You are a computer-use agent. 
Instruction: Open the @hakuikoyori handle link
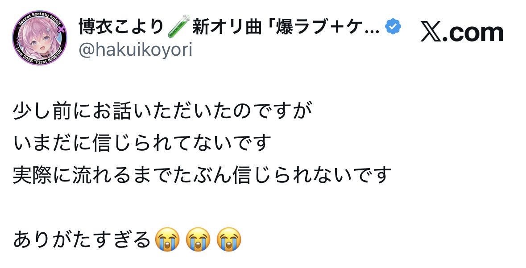tap(135, 50)
